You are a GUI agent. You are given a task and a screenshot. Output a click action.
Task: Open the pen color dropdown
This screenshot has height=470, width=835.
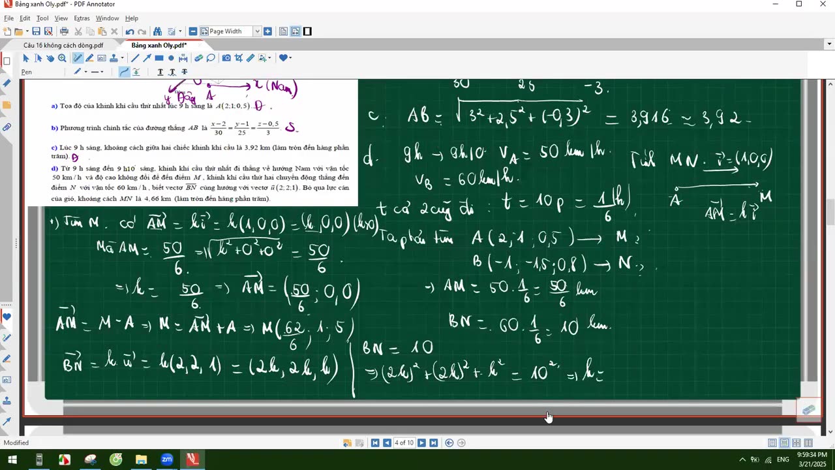(85, 72)
